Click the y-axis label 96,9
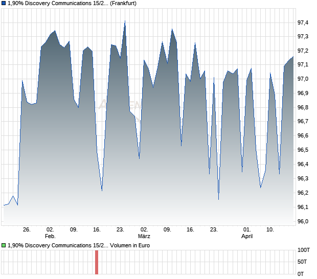 pos(303,94)
